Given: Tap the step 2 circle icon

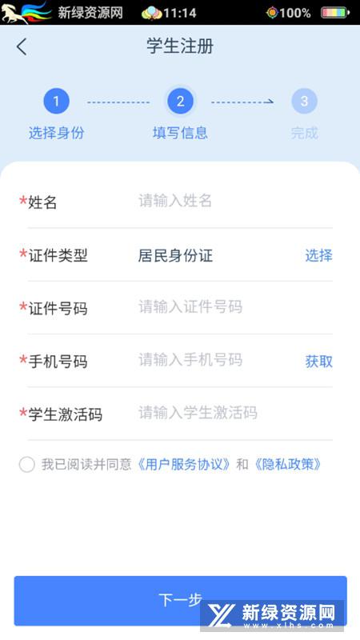Looking at the screenshot, I should pos(181,101).
